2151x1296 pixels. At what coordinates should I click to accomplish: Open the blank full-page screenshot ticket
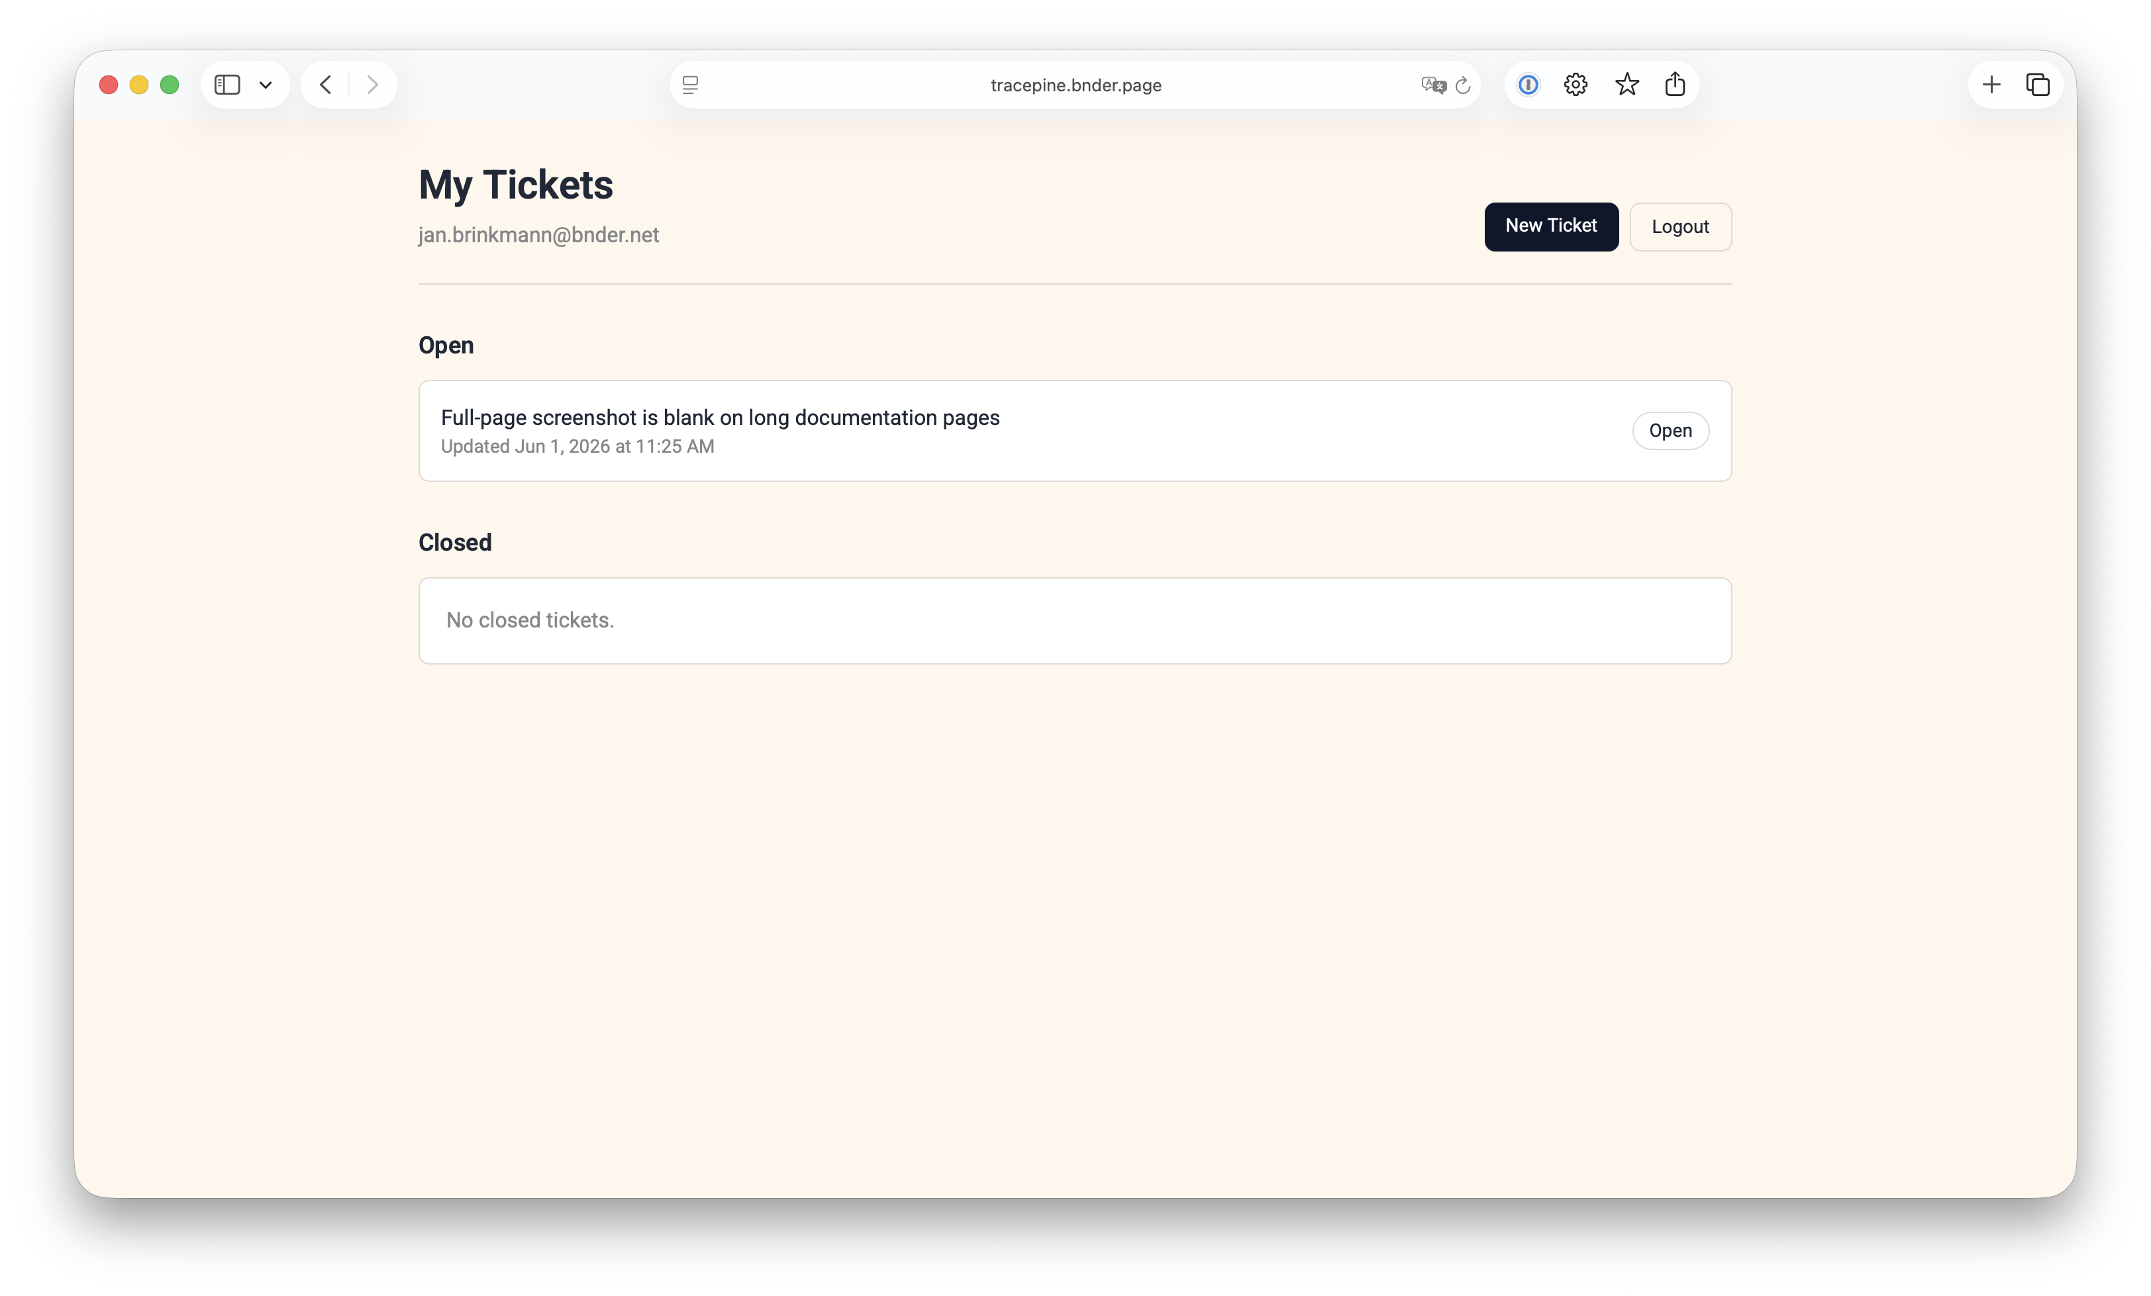click(x=1075, y=430)
